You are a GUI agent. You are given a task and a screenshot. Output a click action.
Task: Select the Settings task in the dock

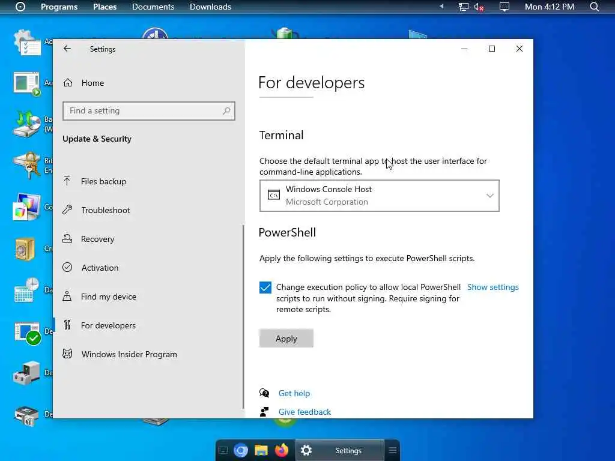pos(340,450)
